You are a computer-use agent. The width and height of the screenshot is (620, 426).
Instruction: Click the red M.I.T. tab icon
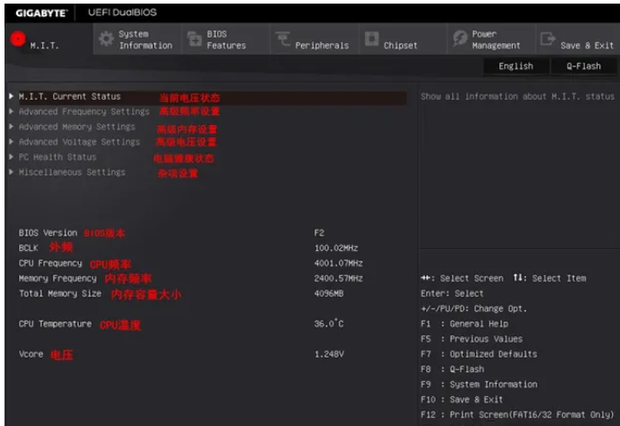pyautogui.click(x=17, y=39)
